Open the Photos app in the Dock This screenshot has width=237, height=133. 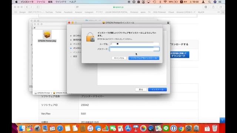click(143, 128)
